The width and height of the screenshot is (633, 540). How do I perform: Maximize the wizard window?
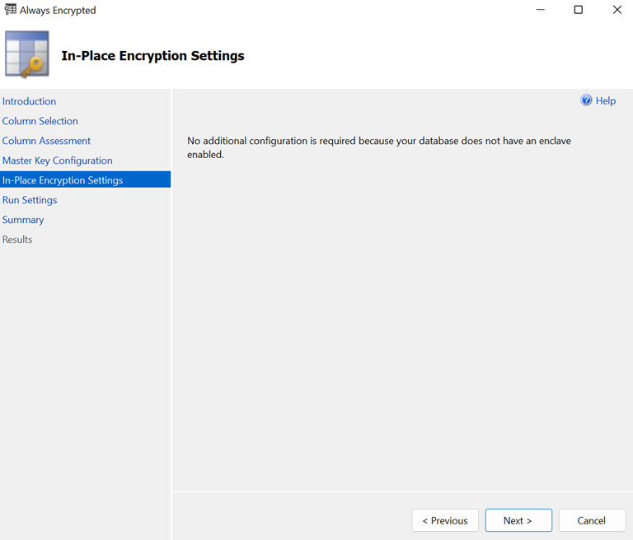tap(578, 10)
